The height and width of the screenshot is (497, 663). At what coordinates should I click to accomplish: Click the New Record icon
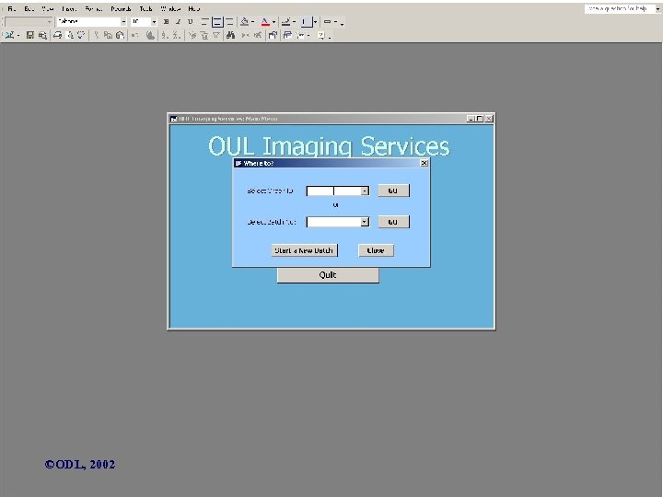[245, 35]
